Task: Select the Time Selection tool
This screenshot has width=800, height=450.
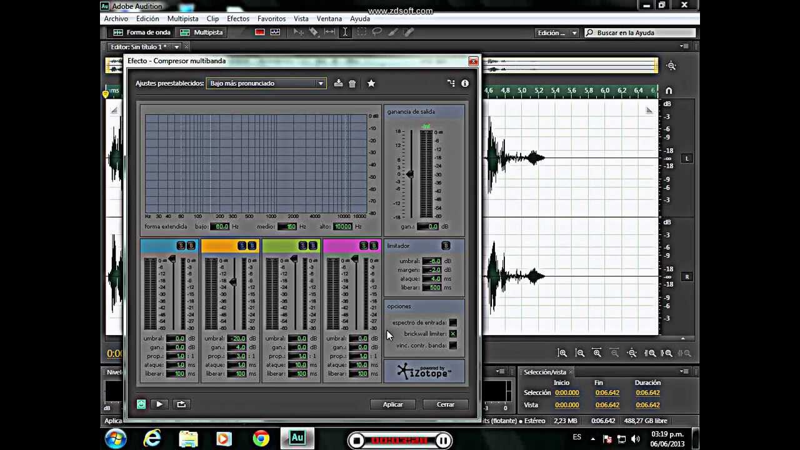Action: (345, 32)
